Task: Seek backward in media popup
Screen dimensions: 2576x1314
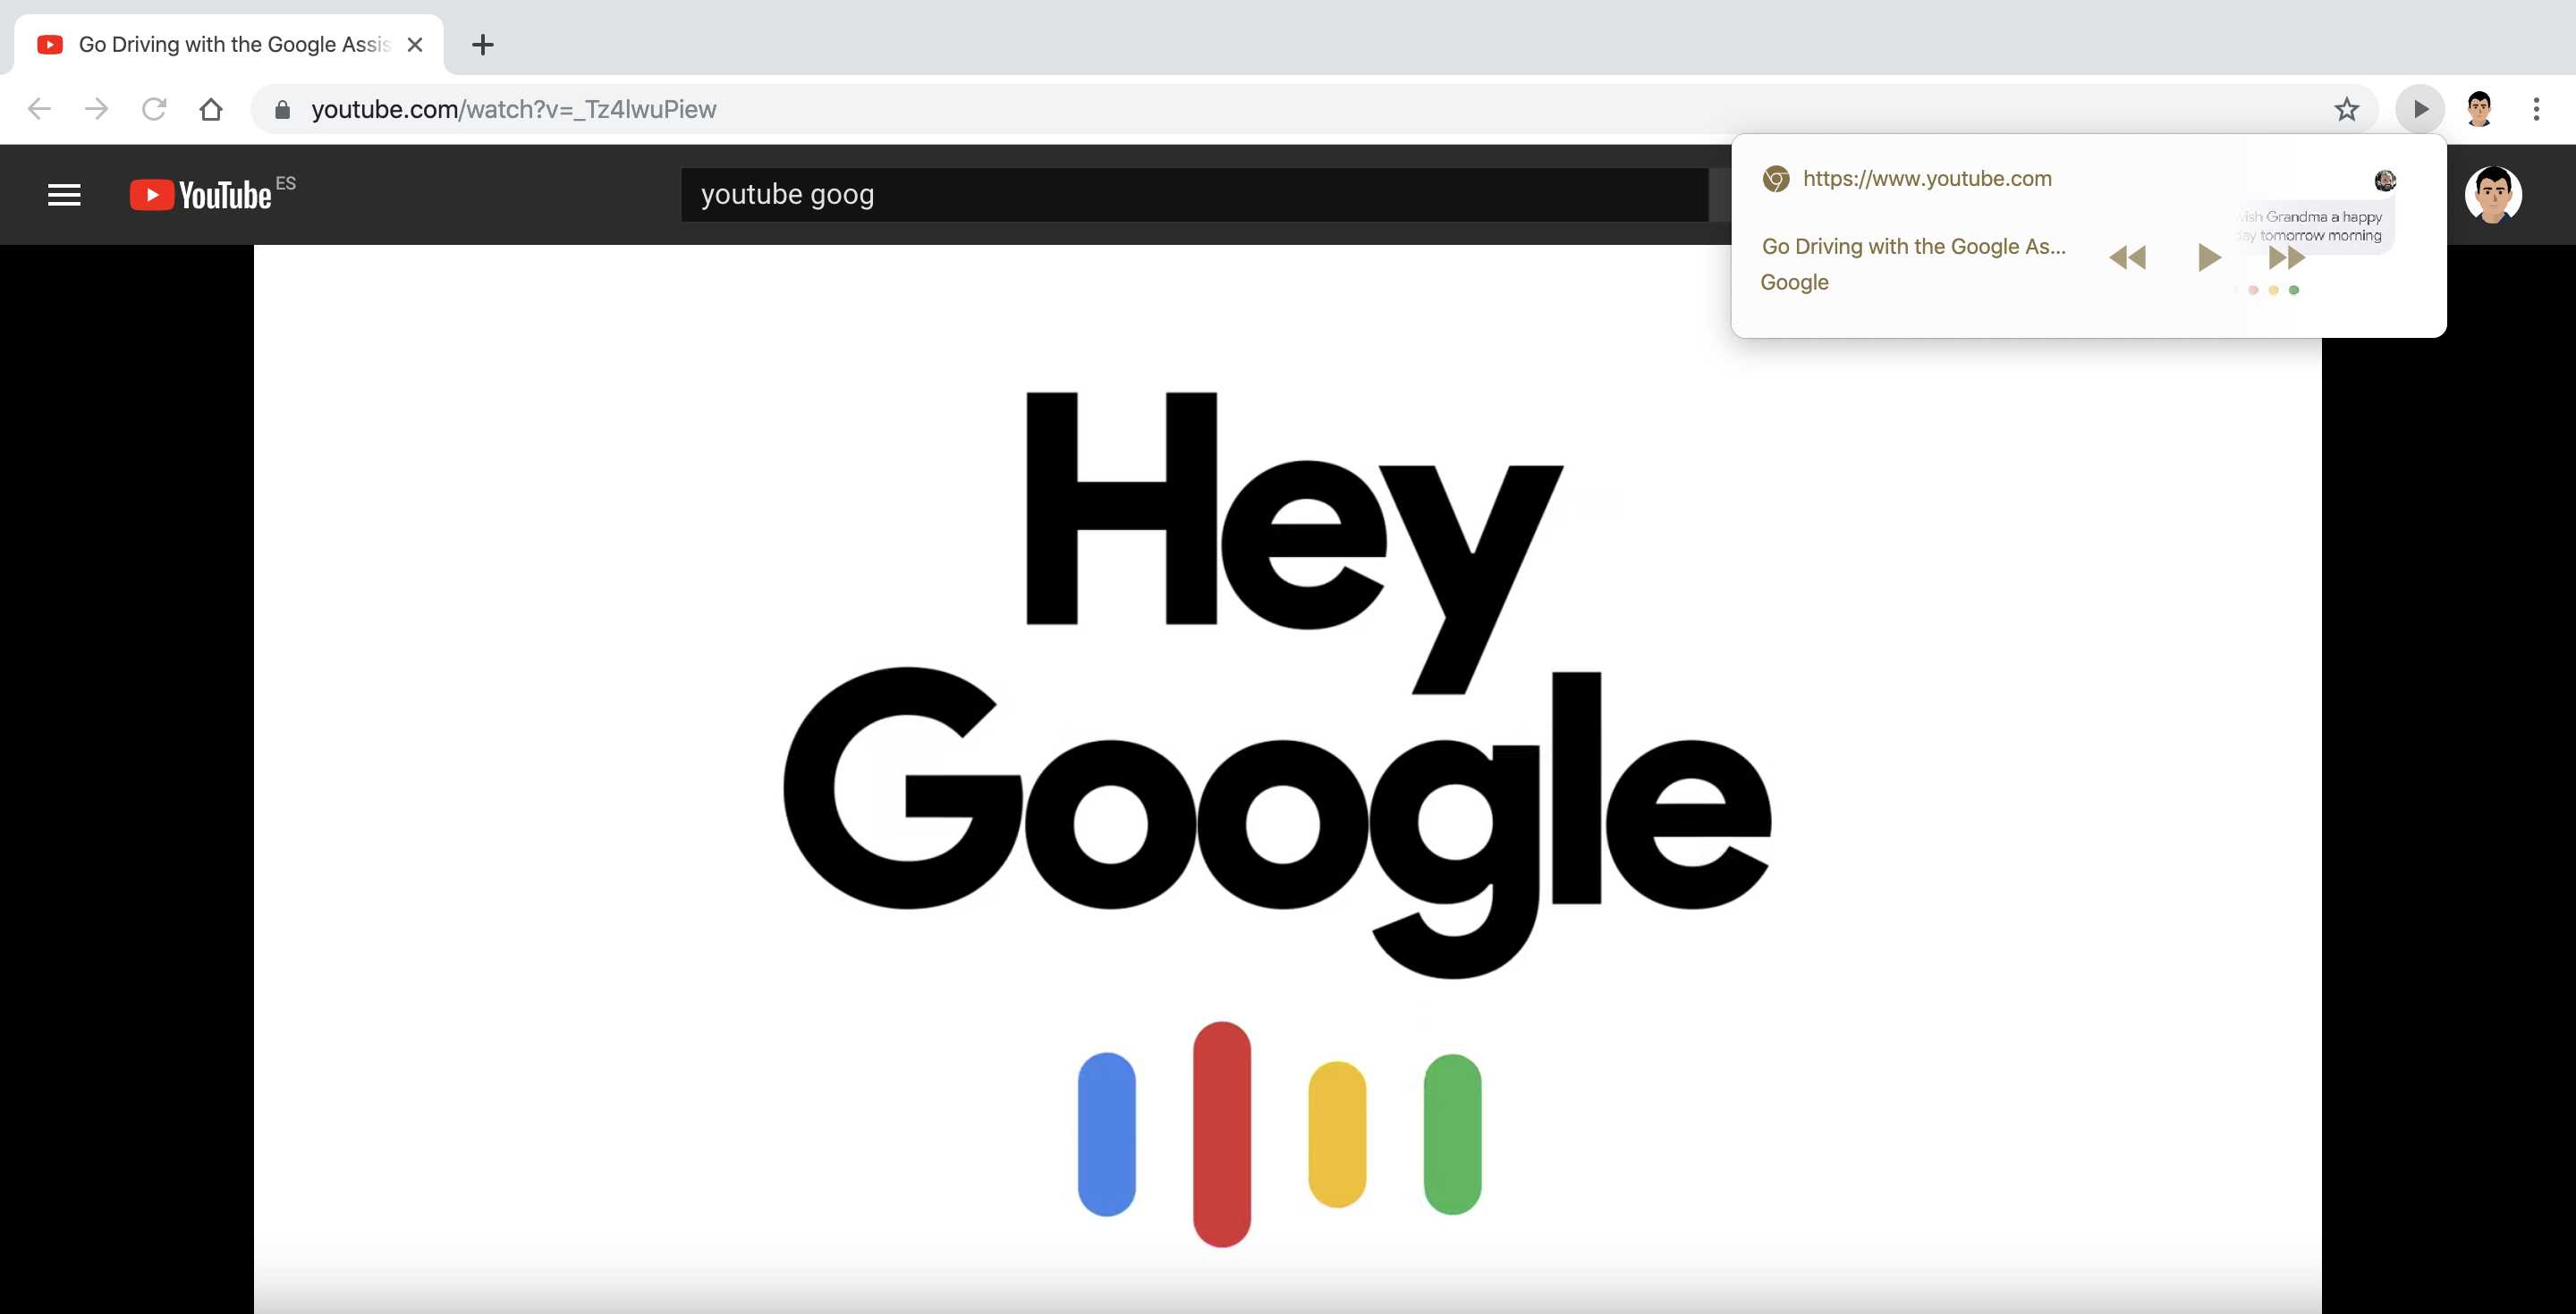Action: pyautogui.click(x=2127, y=257)
